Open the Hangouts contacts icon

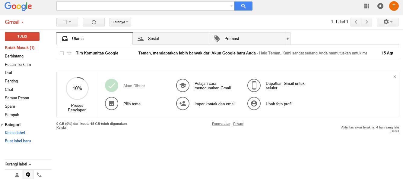pyautogui.click(x=17, y=174)
